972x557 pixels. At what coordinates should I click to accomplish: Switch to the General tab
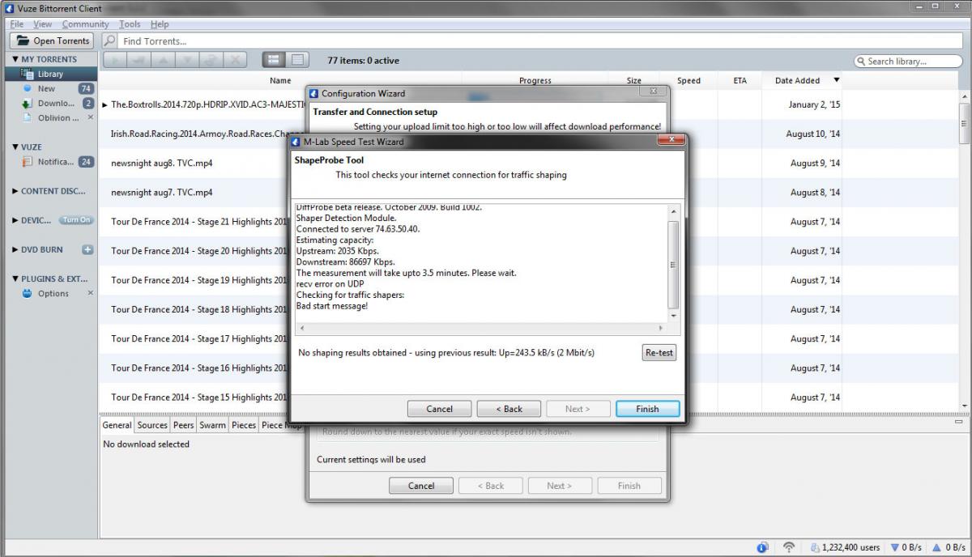[x=117, y=425]
